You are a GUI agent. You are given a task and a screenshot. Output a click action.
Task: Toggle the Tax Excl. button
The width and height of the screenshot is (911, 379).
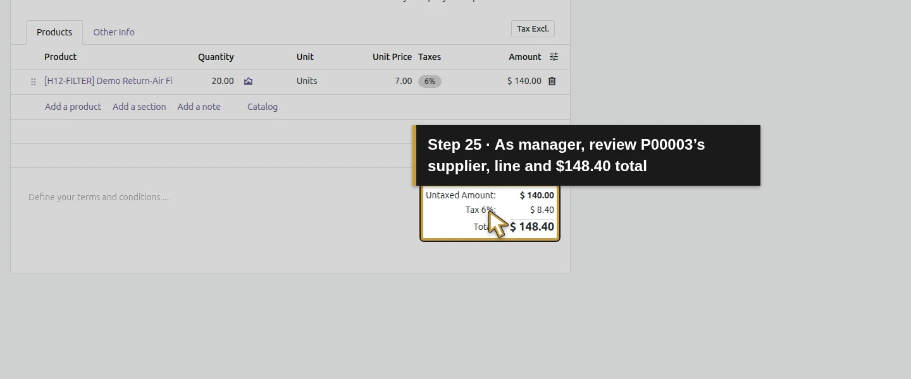point(533,29)
